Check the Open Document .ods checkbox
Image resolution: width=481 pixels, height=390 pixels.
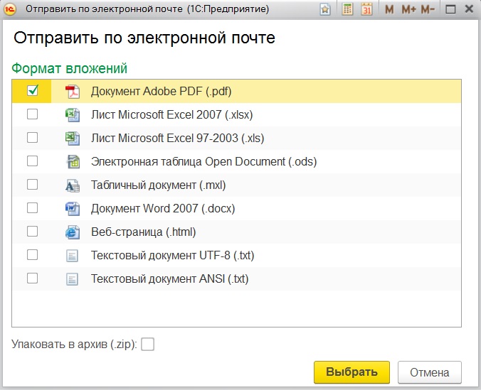point(32,161)
